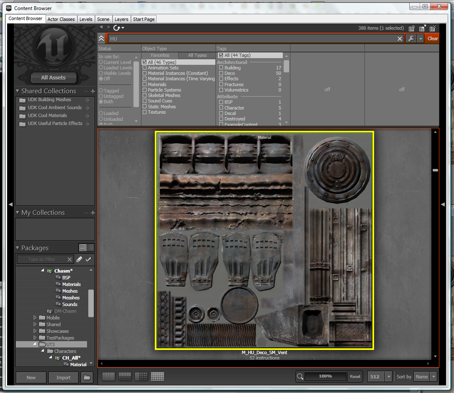Select the M_HU_Deco_SM_Vent material thumbnail
This screenshot has width=454, height=393.
(x=264, y=240)
